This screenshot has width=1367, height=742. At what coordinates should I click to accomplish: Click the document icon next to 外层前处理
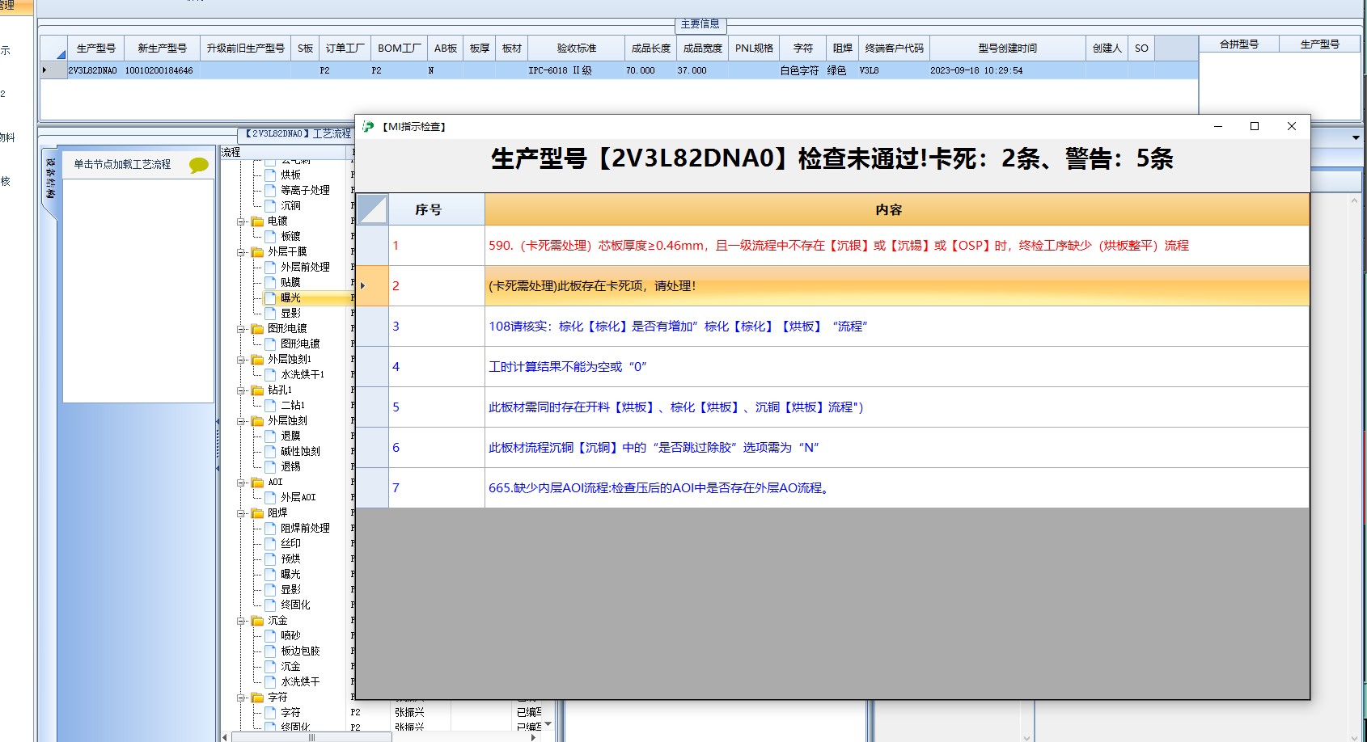[270, 267]
